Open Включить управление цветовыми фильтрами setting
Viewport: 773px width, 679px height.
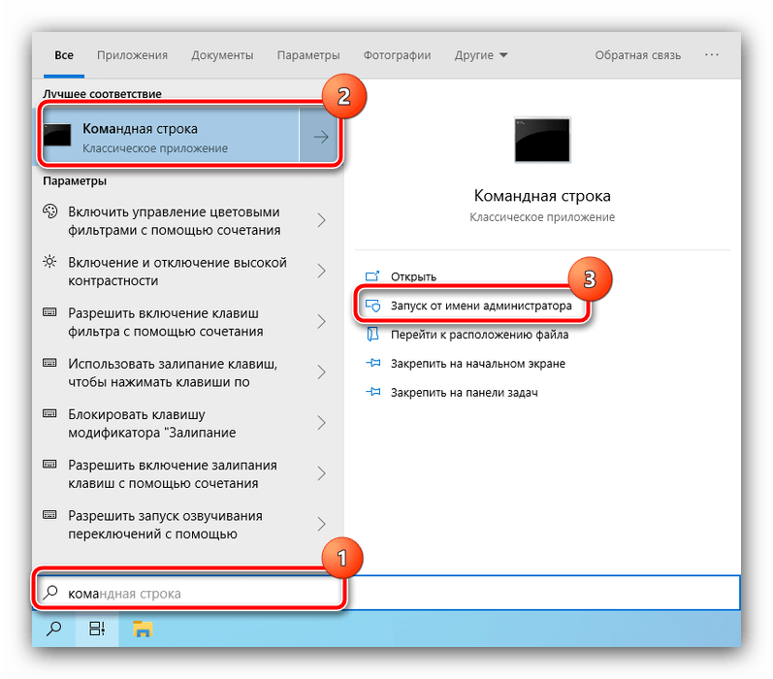pyautogui.click(x=174, y=221)
